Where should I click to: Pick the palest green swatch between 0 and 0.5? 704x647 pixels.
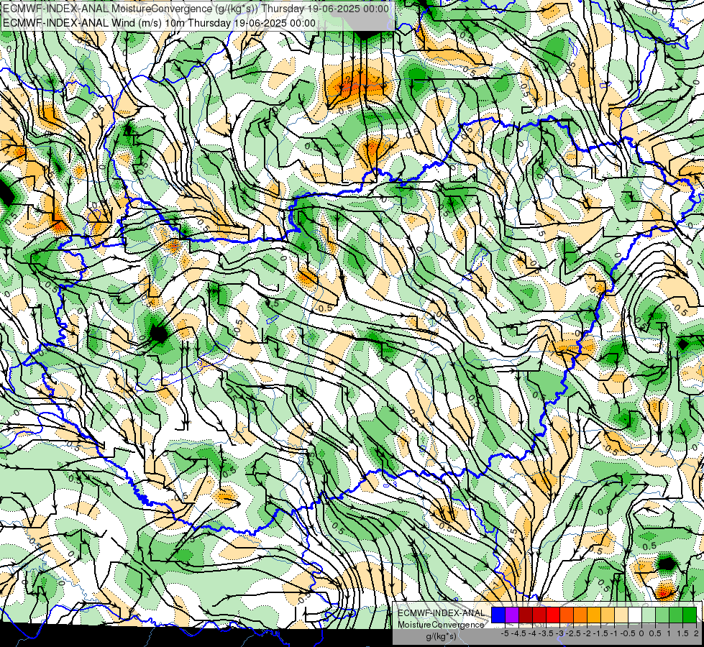(649, 615)
